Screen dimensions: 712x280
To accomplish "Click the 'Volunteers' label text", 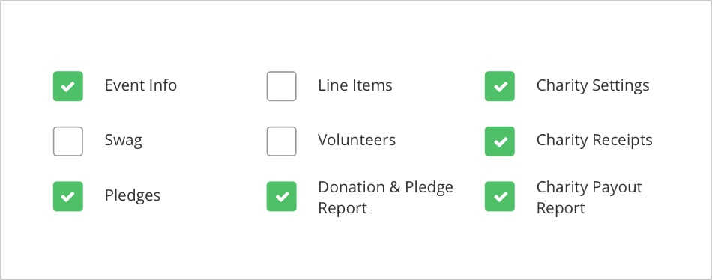I will [x=357, y=140].
